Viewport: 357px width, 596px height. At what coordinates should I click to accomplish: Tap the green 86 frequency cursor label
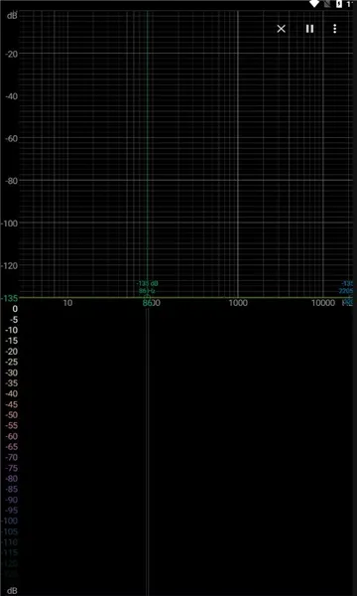point(147,303)
